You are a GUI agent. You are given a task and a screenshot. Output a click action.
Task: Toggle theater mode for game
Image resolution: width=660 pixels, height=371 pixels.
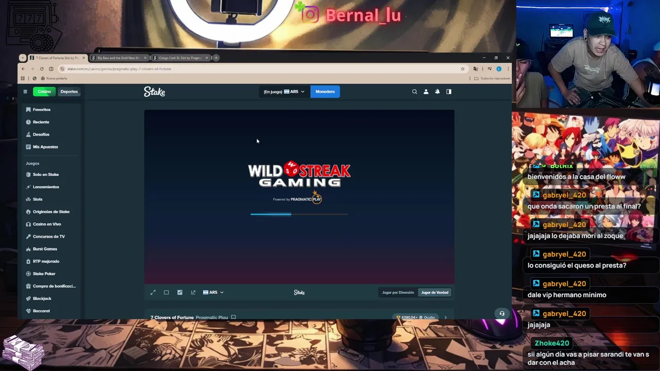tap(167, 293)
